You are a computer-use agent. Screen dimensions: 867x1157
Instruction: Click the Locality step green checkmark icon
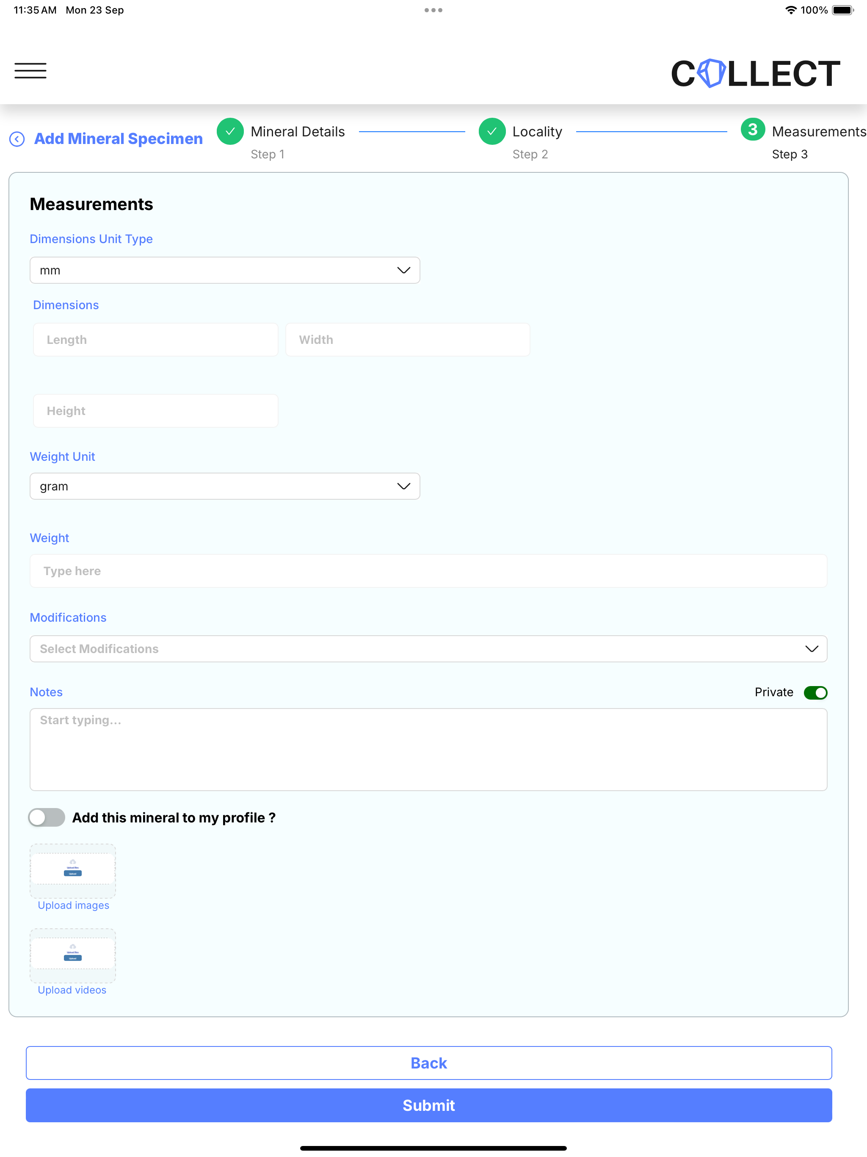[x=492, y=131]
